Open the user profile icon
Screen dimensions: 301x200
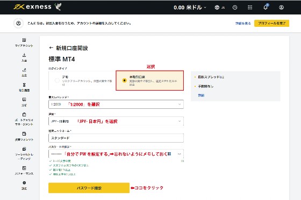(x=281, y=8)
